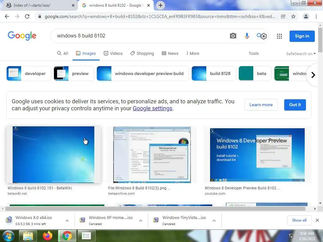Launch Firefox from the taskbar

pyautogui.click(x=48, y=236)
